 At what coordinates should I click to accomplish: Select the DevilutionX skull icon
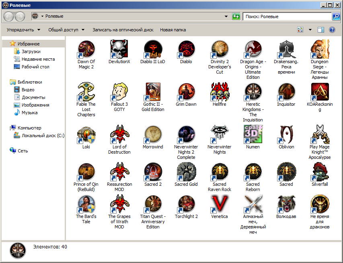(x=119, y=49)
